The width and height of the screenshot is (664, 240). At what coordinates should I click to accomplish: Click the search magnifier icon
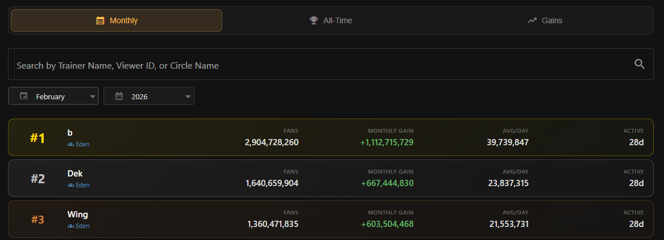click(x=640, y=64)
